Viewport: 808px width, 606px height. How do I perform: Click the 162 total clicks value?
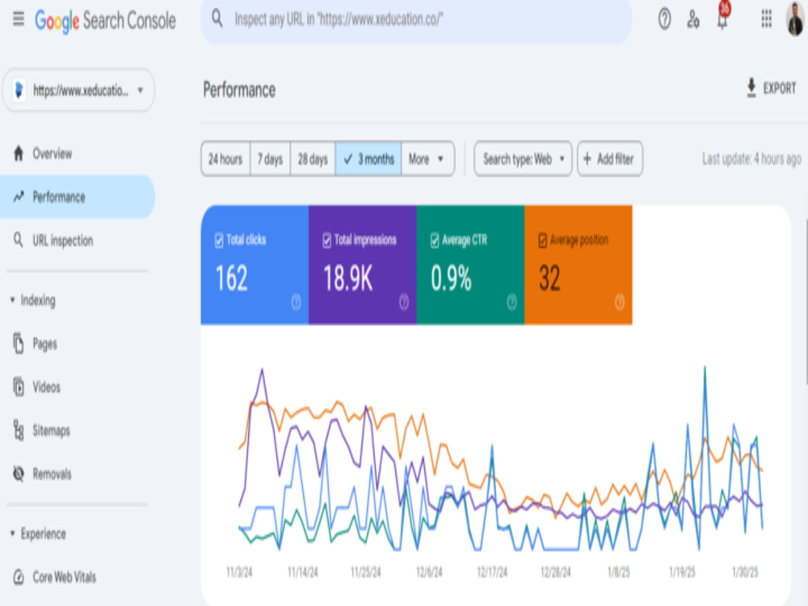pos(231,278)
